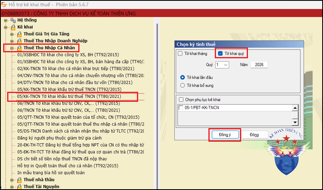Enable the Tờ khai tháng checkbox
The image size is (323, 190).
pos(180,53)
